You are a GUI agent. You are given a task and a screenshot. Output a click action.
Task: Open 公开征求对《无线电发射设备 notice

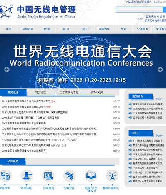pyautogui.click(x=148, y=118)
